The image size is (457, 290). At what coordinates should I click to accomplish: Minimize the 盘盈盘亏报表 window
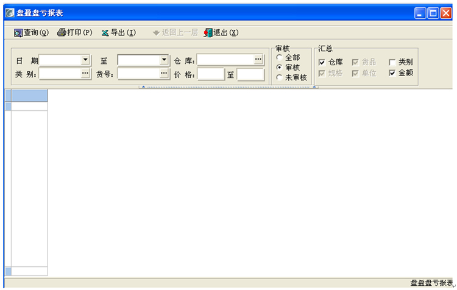coord(420,13)
